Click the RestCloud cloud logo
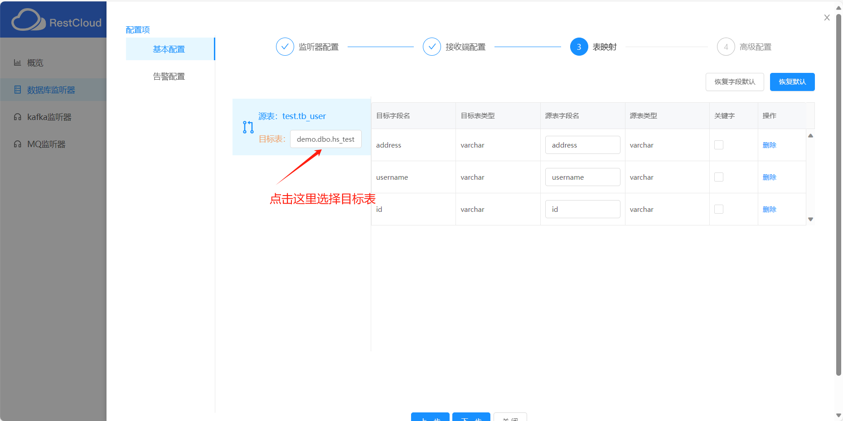The height and width of the screenshot is (421, 843). point(28,20)
